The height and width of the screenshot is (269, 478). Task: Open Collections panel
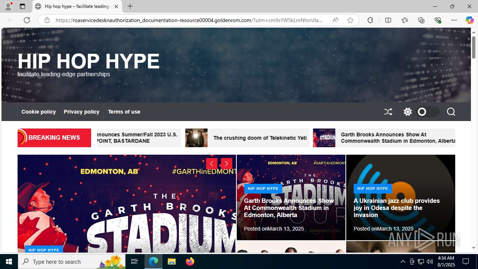tap(421, 20)
